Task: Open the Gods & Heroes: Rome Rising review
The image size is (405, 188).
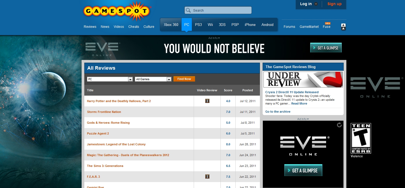Action: [108, 123]
